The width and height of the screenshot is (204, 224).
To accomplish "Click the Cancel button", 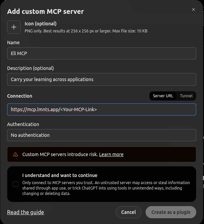I will coord(128,212).
